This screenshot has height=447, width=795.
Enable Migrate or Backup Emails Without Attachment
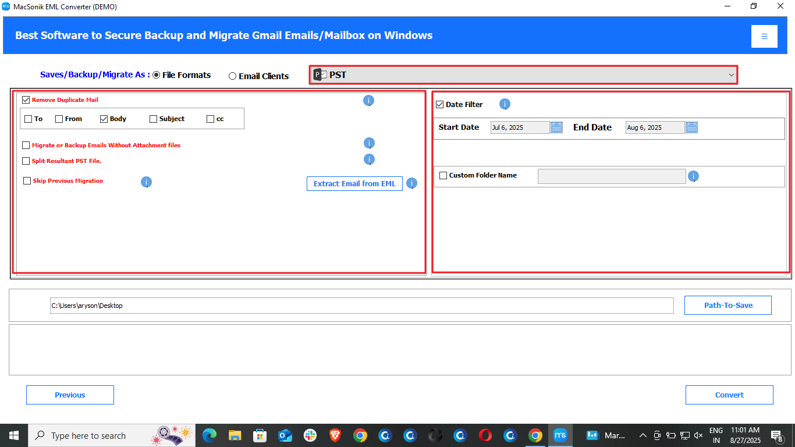(x=26, y=146)
